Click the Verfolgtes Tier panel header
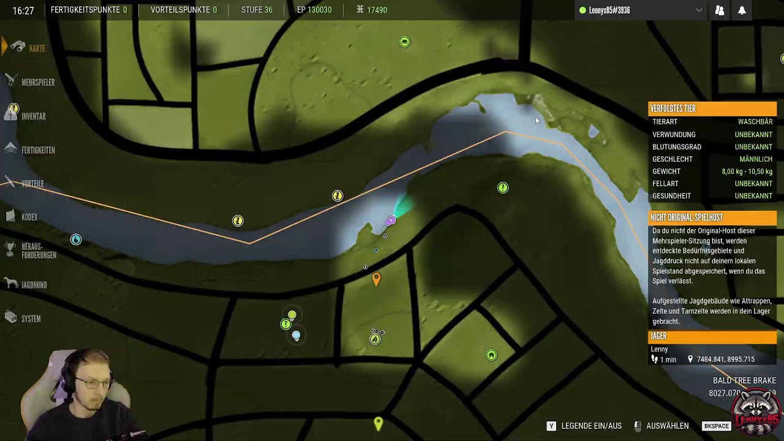784x441 pixels. tap(712, 108)
